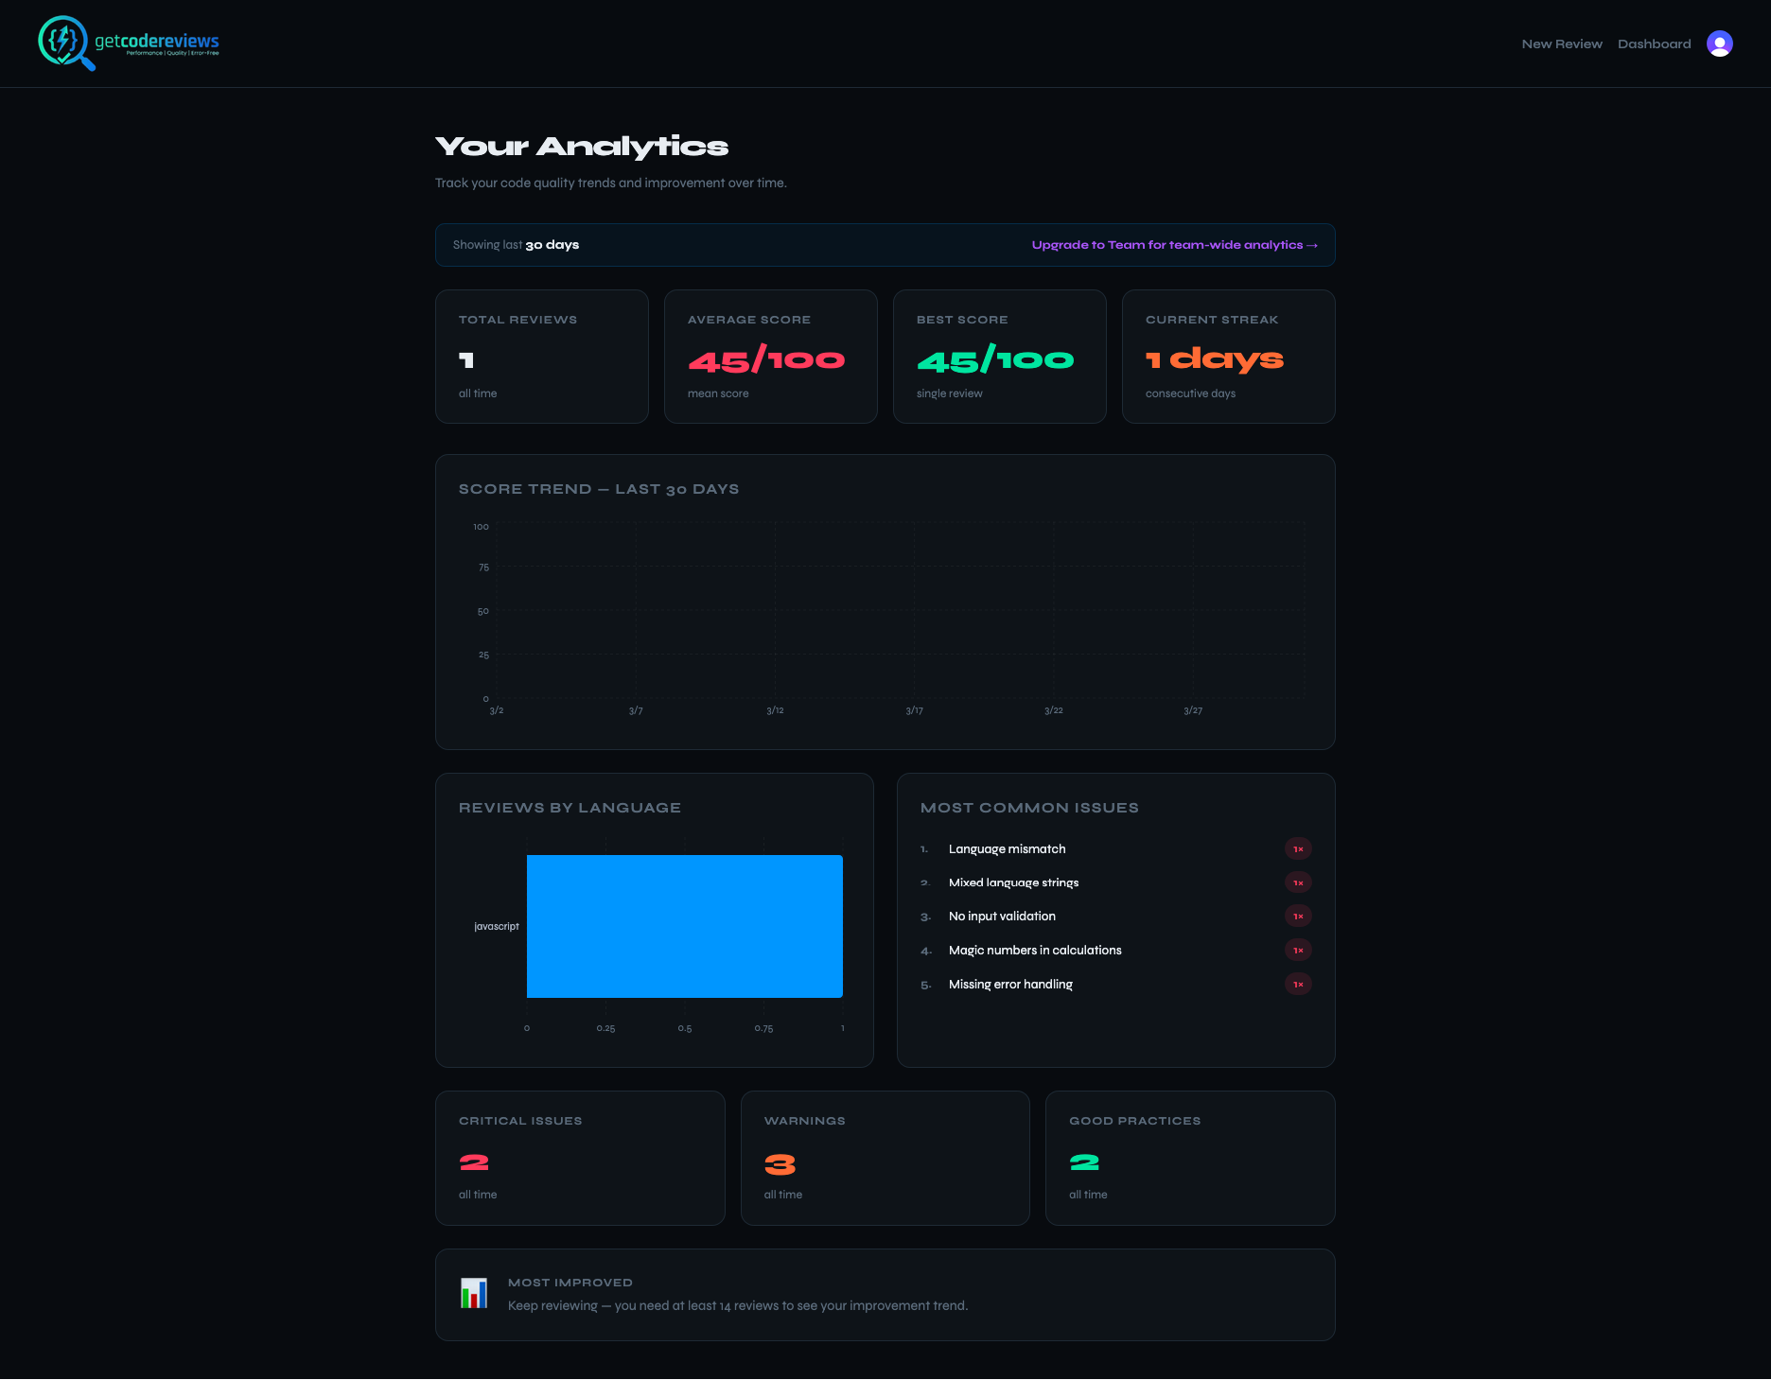1771x1380 pixels.
Task: Click the 1x badge next to Language mismatch
Action: 1298,848
